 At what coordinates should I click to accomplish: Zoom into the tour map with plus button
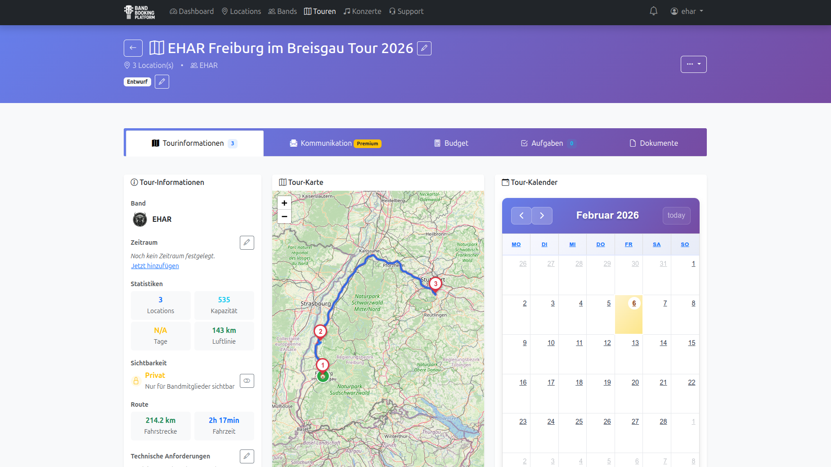[284, 203]
